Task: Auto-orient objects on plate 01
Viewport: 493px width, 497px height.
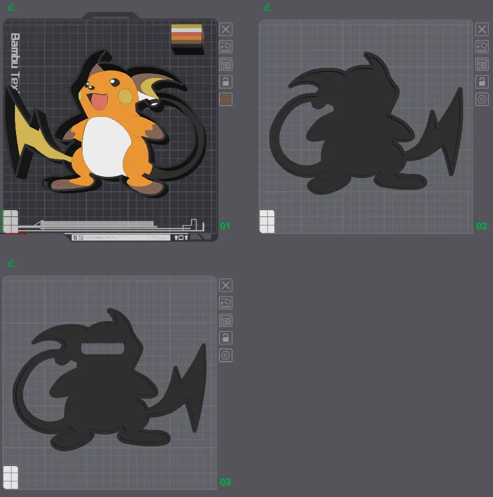Action: point(226,47)
